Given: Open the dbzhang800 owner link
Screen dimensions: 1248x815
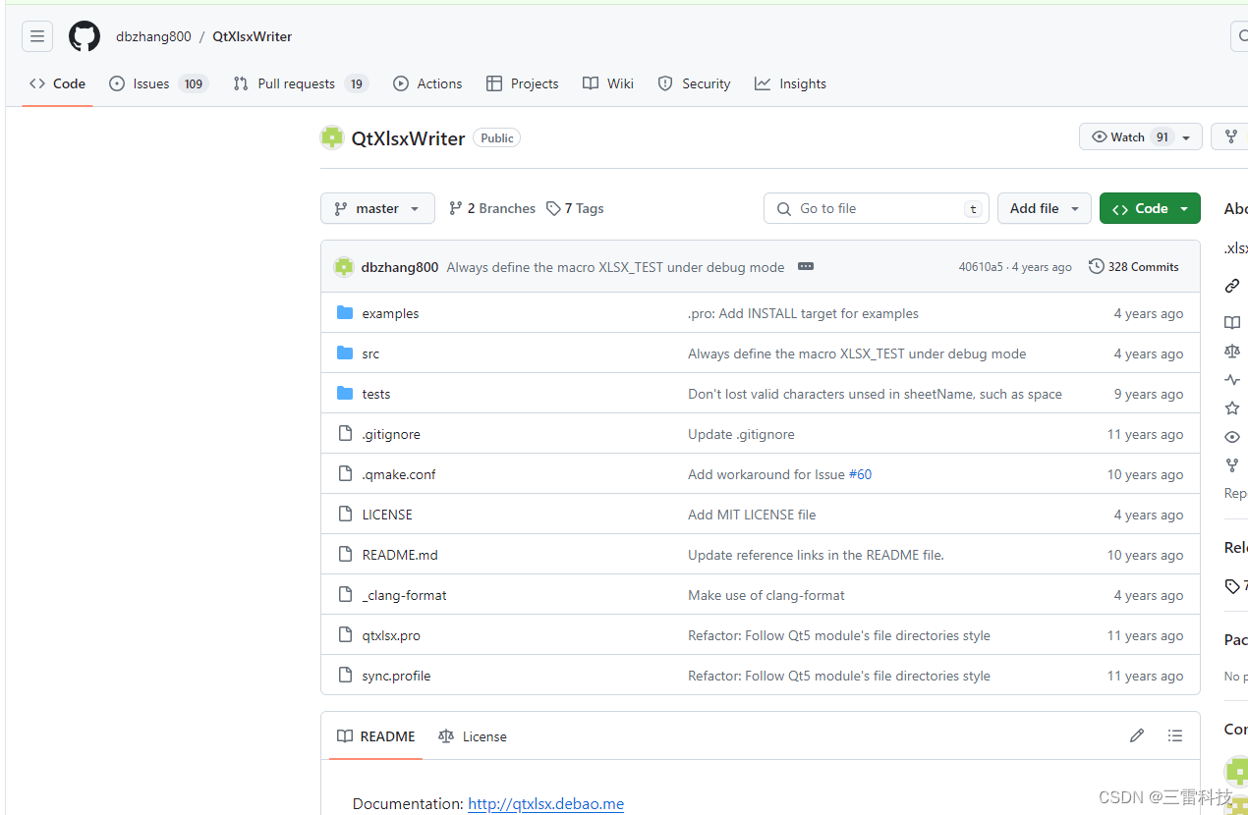Looking at the screenshot, I should coord(153,36).
